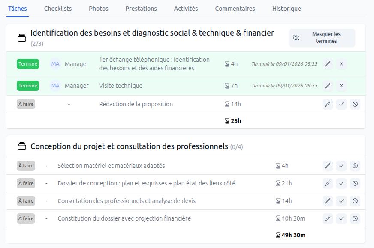
Task: Switch to the Checklists tab
Action: (x=57, y=8)
